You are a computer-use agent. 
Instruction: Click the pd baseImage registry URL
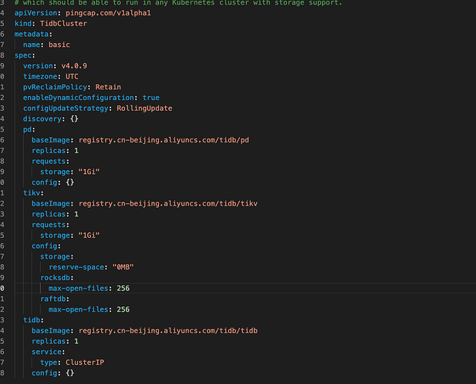point(164,140)
